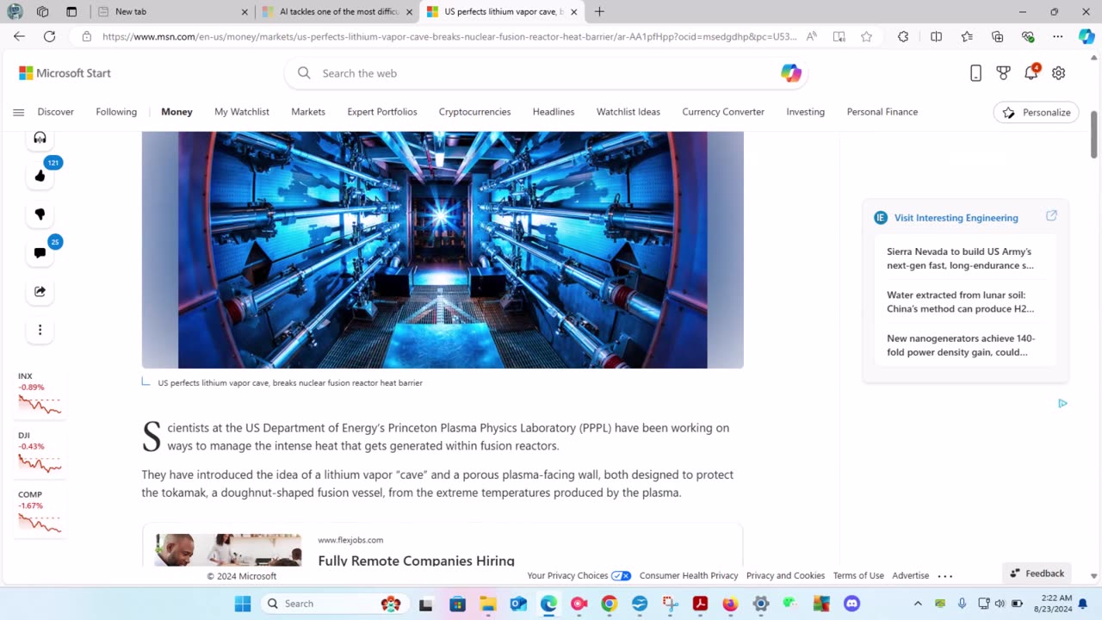Open File Explorer from taskbar
This screenshot has width=1102, height=620.
(x=487, y=604)
